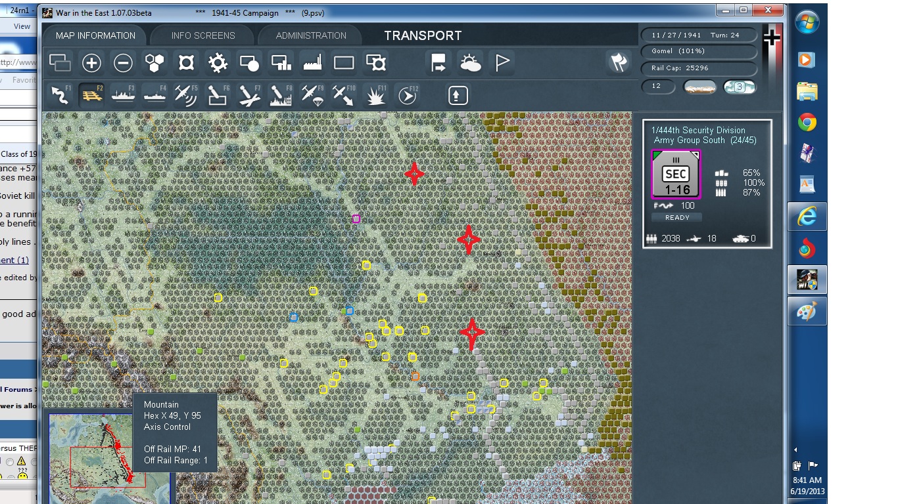The height and width of the screenshot is (504, 898).
Task: Click the 8:41 AM system clock
Action: point(807,480)
